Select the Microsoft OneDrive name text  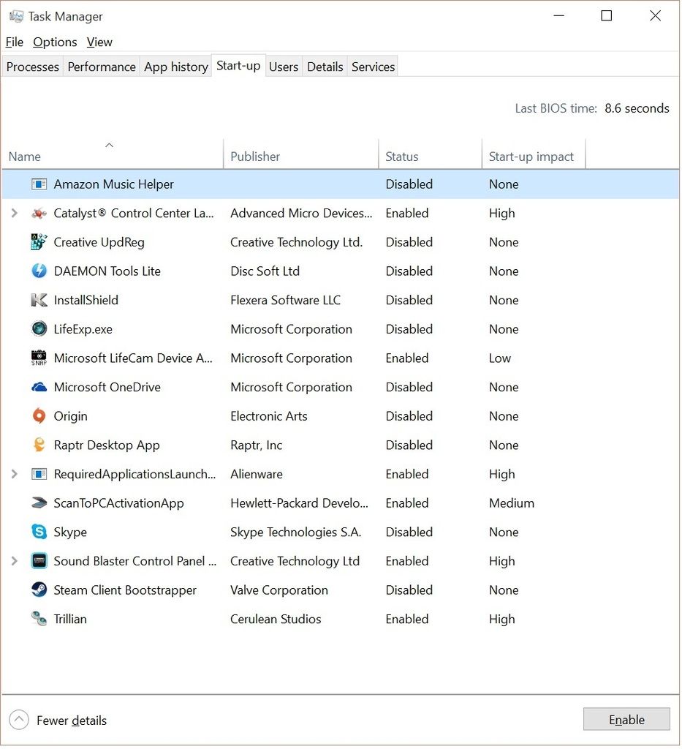click(x=107, y=388)
